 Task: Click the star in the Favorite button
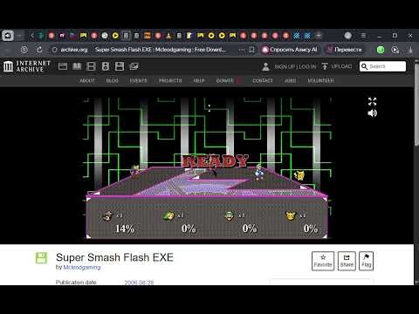323,257
